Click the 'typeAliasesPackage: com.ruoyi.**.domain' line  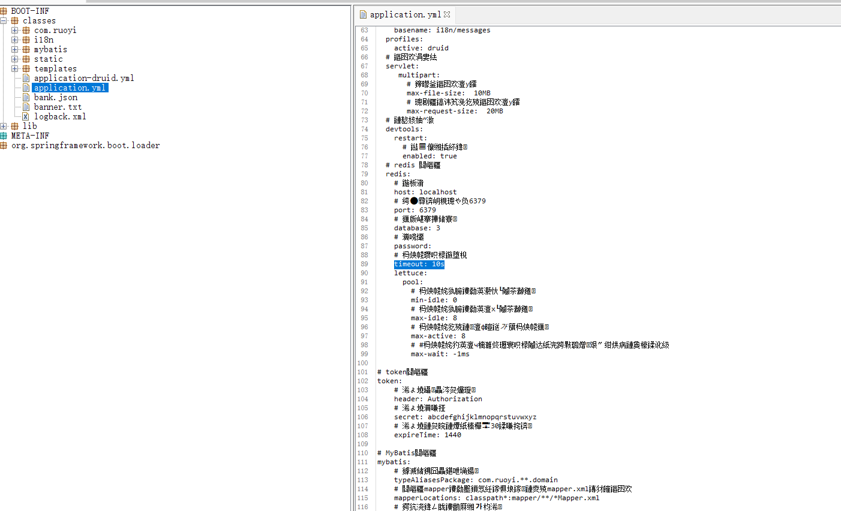(476, 480)
